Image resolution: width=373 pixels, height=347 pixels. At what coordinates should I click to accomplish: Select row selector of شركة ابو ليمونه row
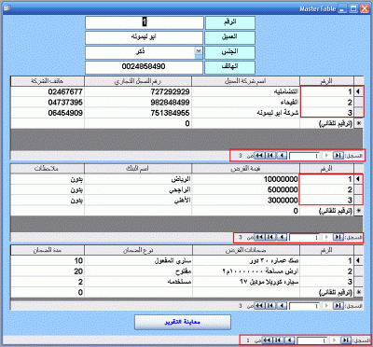coord(358,113)
